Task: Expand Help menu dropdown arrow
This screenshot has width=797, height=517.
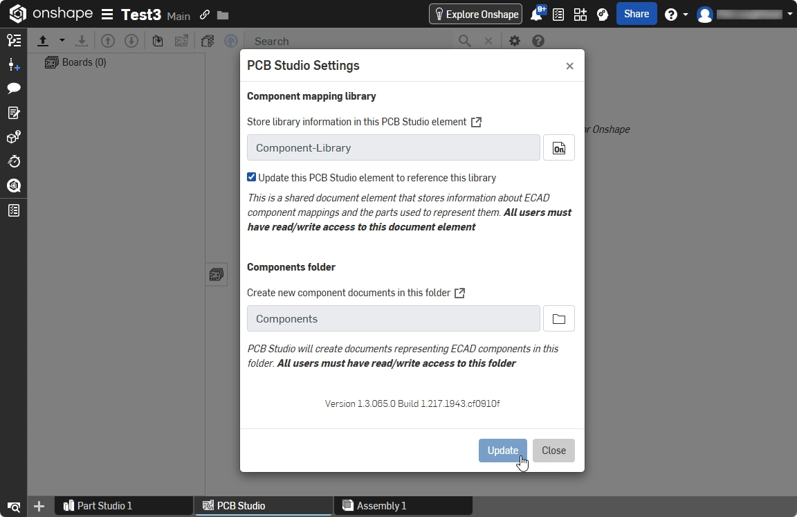Action: [685, 15]
